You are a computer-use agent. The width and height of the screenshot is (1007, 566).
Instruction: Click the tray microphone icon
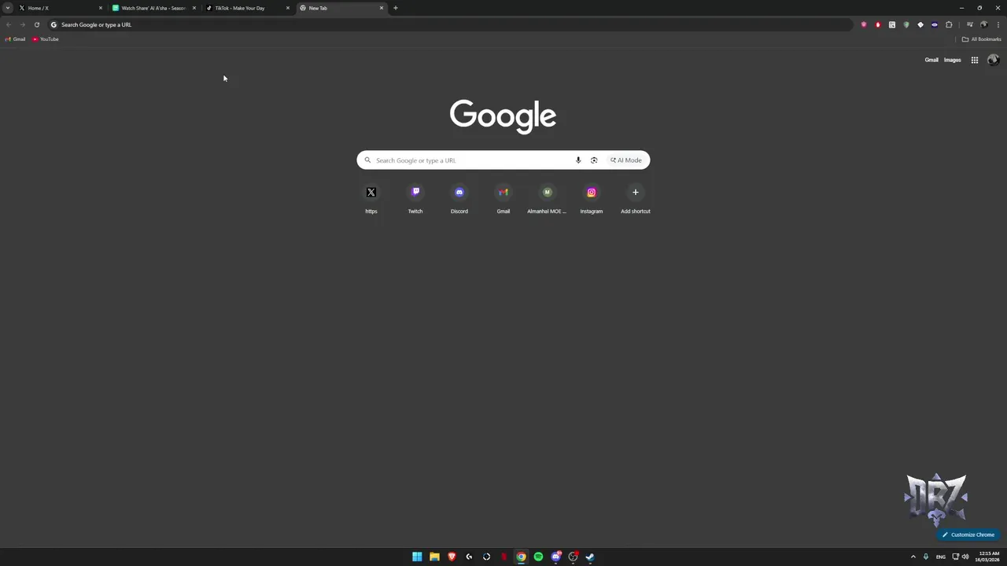[926, 557]
